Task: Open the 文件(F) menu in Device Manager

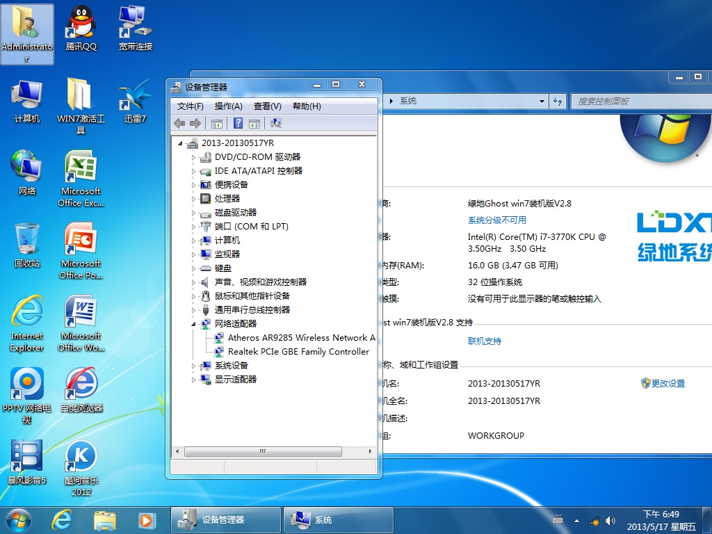Action: point(190,106)
